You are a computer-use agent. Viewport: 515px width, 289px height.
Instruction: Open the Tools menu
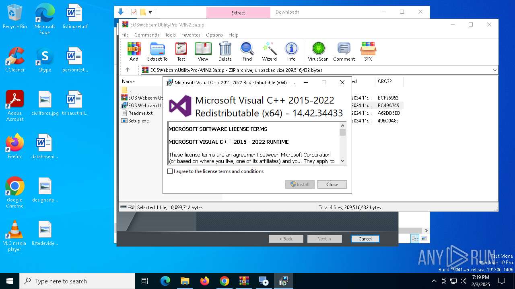170,35
